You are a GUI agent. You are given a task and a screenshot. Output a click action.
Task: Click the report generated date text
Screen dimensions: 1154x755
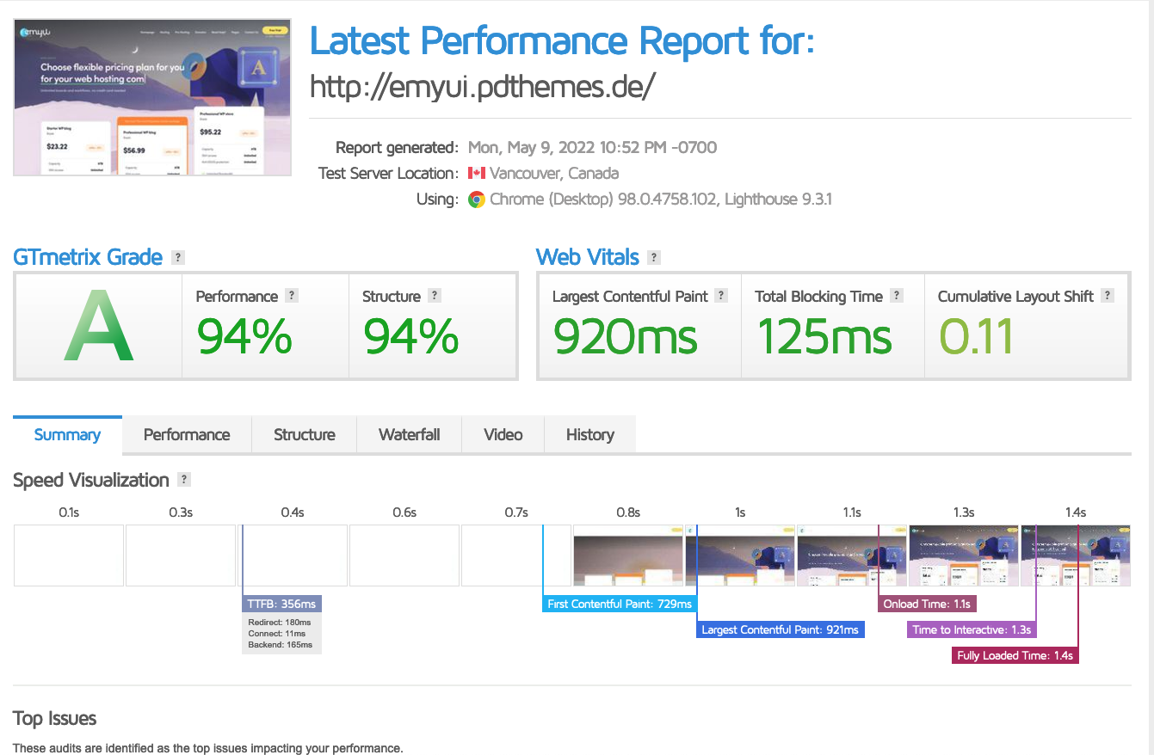click(x=592, y=147)
